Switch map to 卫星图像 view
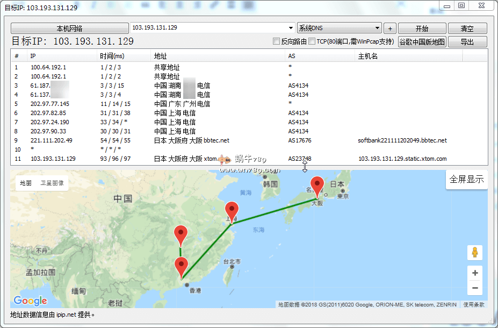Viewport: 498px width, 328px height. point(52,183)
